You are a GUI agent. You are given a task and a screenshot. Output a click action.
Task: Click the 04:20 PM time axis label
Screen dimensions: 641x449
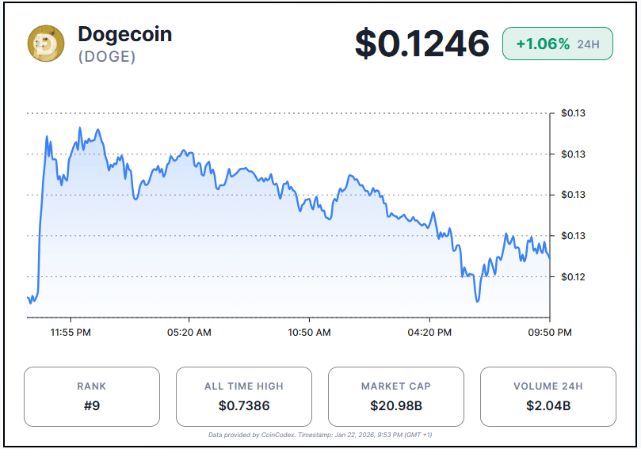(430, 333)
